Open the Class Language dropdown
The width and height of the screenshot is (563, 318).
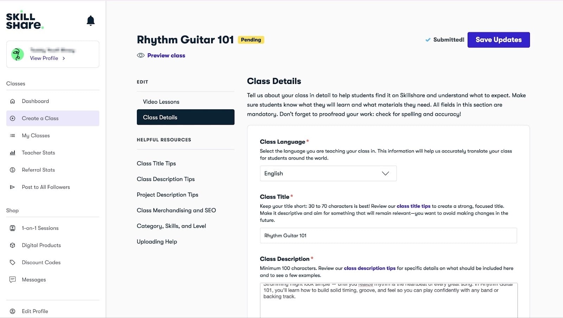(x=328, y=174)
